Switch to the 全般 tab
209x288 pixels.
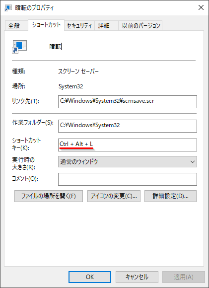click(16, 25)
